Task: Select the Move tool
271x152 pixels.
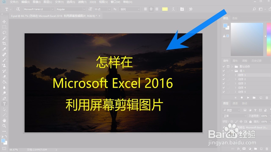Action: click(4, 22)
